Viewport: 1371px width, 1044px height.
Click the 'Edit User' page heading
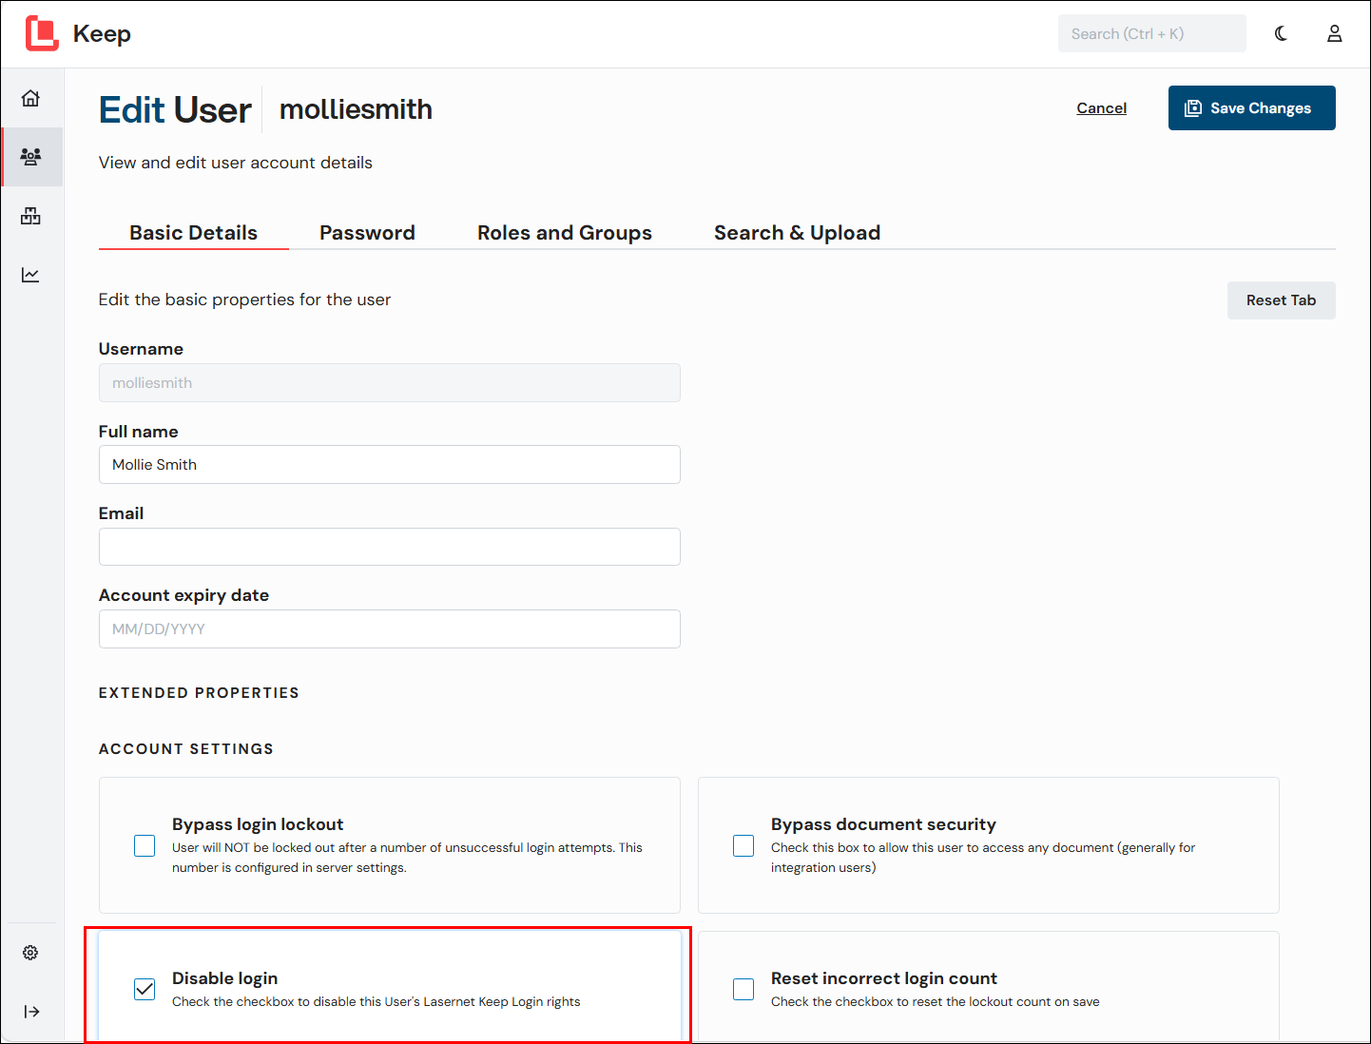pos(175,110)
